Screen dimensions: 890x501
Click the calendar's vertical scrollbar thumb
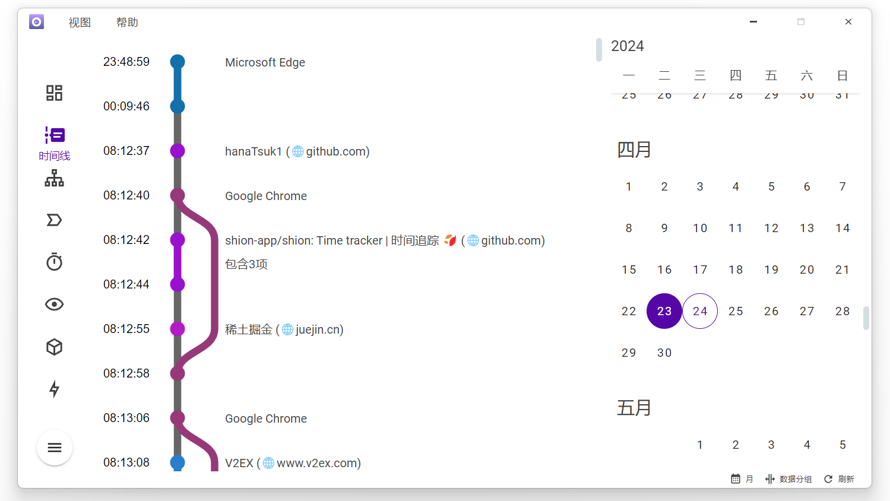click(866, 318)
